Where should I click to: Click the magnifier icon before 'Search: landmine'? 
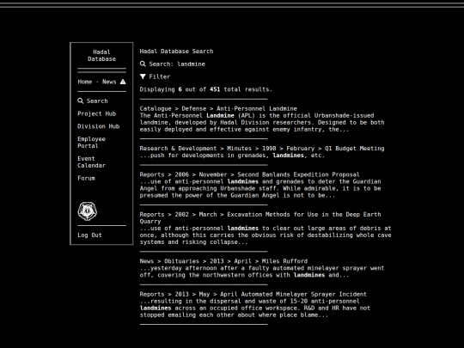pos(143,64)
